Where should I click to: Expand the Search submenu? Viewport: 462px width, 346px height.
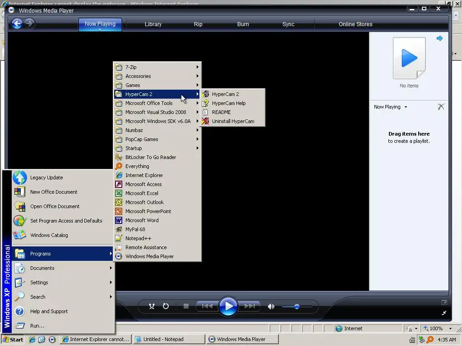click(x=63, y=297)
